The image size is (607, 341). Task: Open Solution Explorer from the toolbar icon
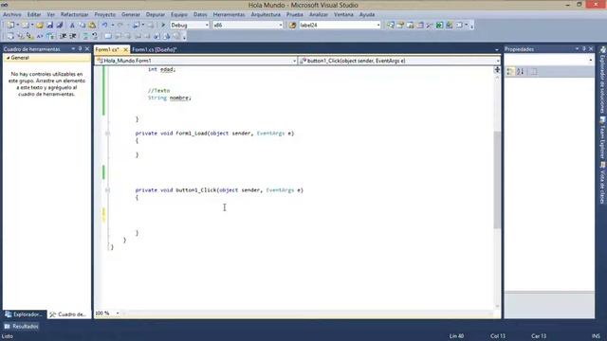[391, 26]
